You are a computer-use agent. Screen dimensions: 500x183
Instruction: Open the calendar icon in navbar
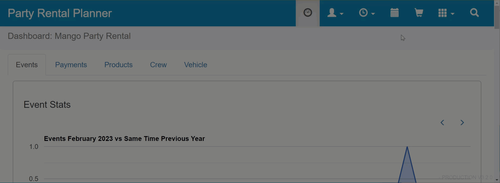pyautogui.click(x=394, y=13)
